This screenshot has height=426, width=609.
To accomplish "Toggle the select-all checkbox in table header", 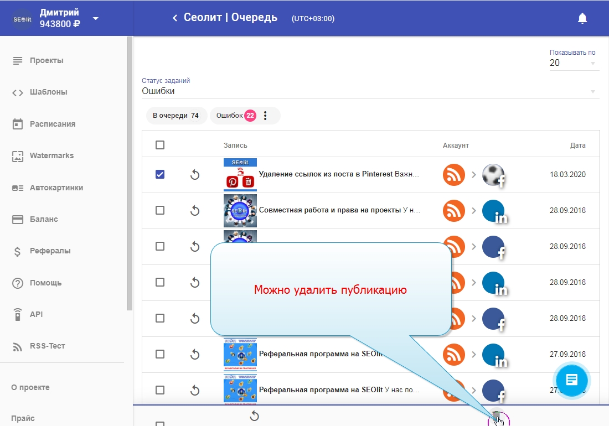I will pyautogui.click(x=160, y=145).
